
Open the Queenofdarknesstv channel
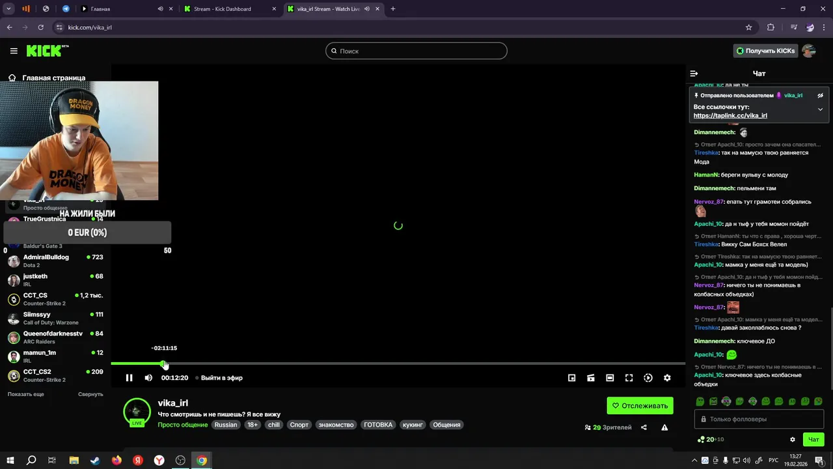(55, 337)
